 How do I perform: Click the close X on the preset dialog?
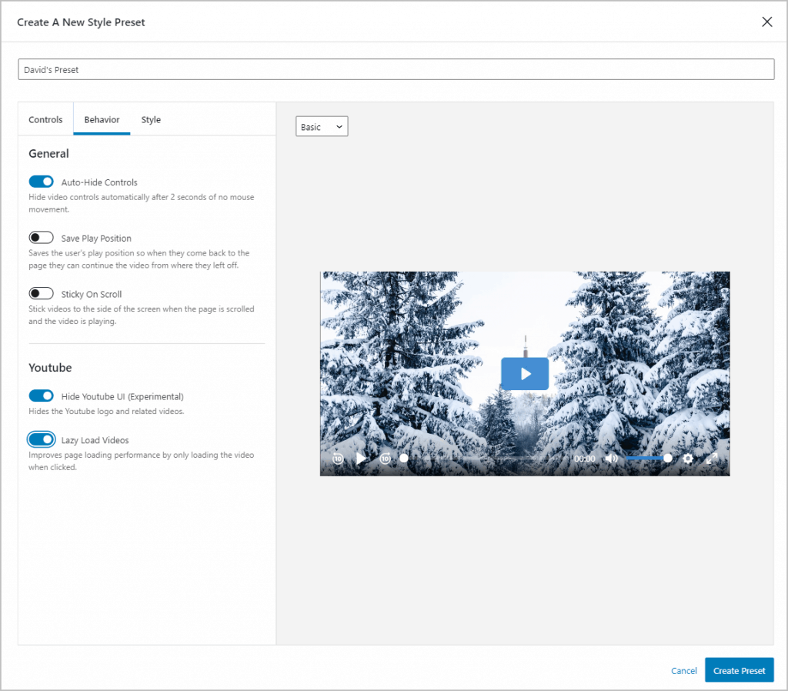pos(766,22)
